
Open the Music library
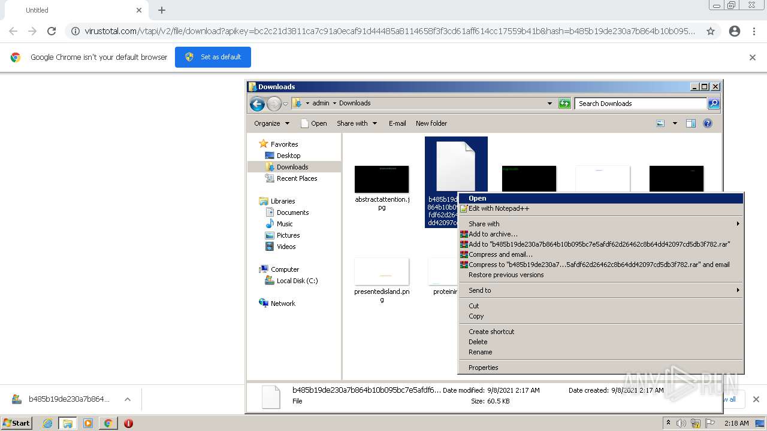click(x=285, y=224)
